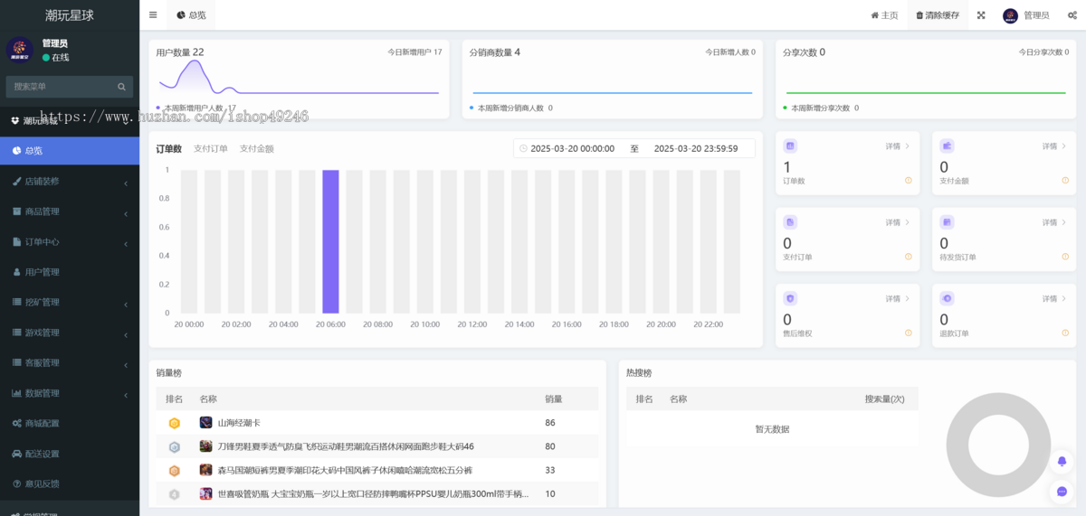Open 详情 on the 售后维权 card
The height and width of the screenshot is (516, 1086).
coord(898,298)
